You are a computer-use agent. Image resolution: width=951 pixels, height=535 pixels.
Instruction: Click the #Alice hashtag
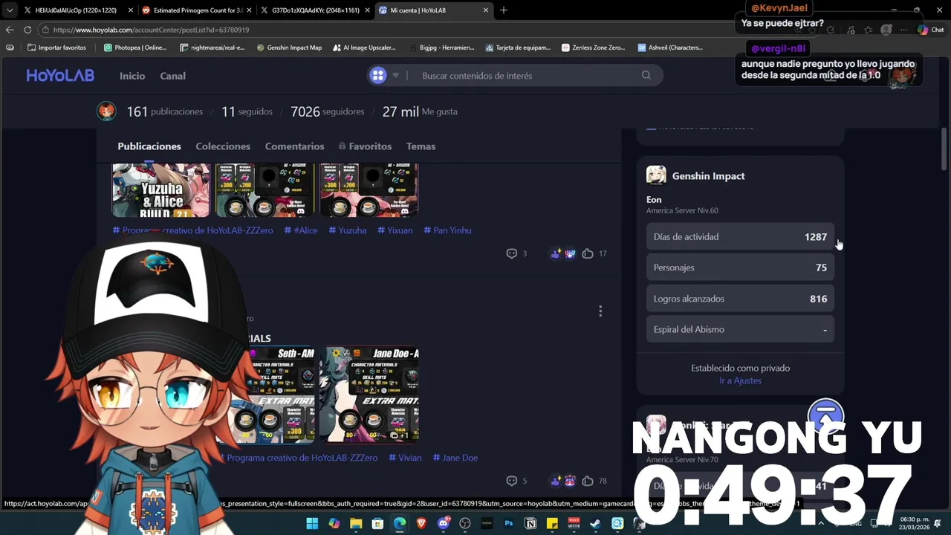tap(300, 230)
